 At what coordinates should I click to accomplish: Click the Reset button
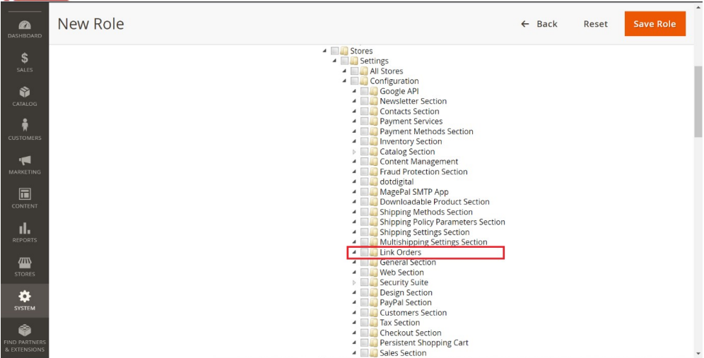[595, 24]
